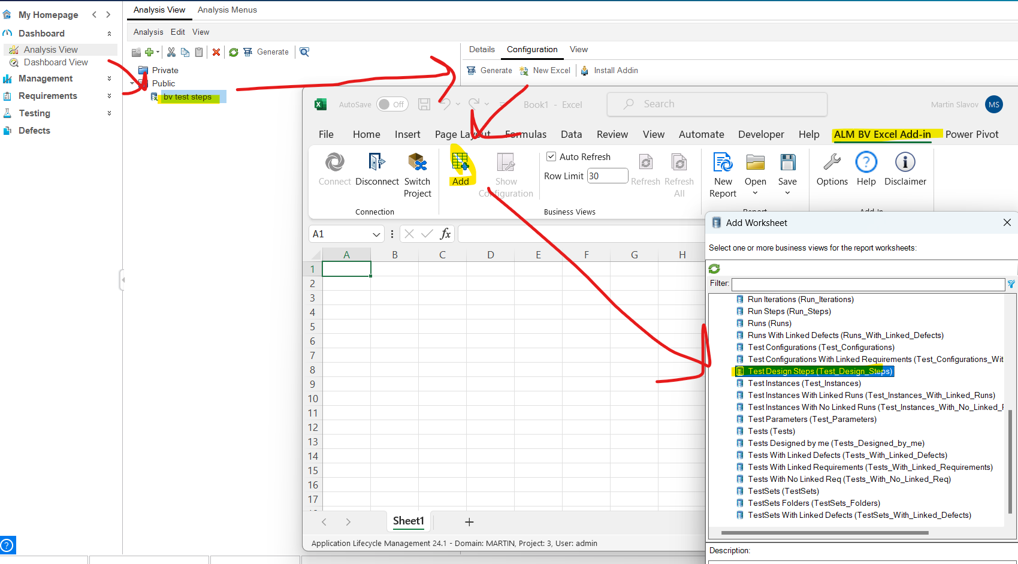The width and height of the screenshot is (1018, 564).
Task: Cut the selected item with the scissors icon
Action: [x=171, y=52]
